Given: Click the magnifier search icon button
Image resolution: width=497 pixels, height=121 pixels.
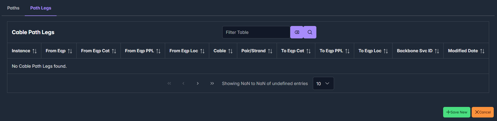Looking at the screenshot, I should (310, 32).
